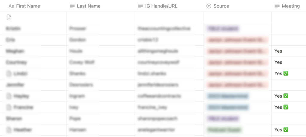The width and height of the screenshot is (306, 137).
Task: Click the text icon beside Last Name
Action: (72, 6)
